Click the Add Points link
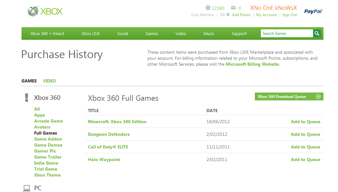 (241, 15)
